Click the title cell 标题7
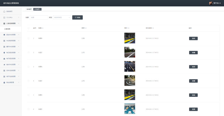This screenshot has height=116, width=224. pyautogui.click(x=40, y=52)
